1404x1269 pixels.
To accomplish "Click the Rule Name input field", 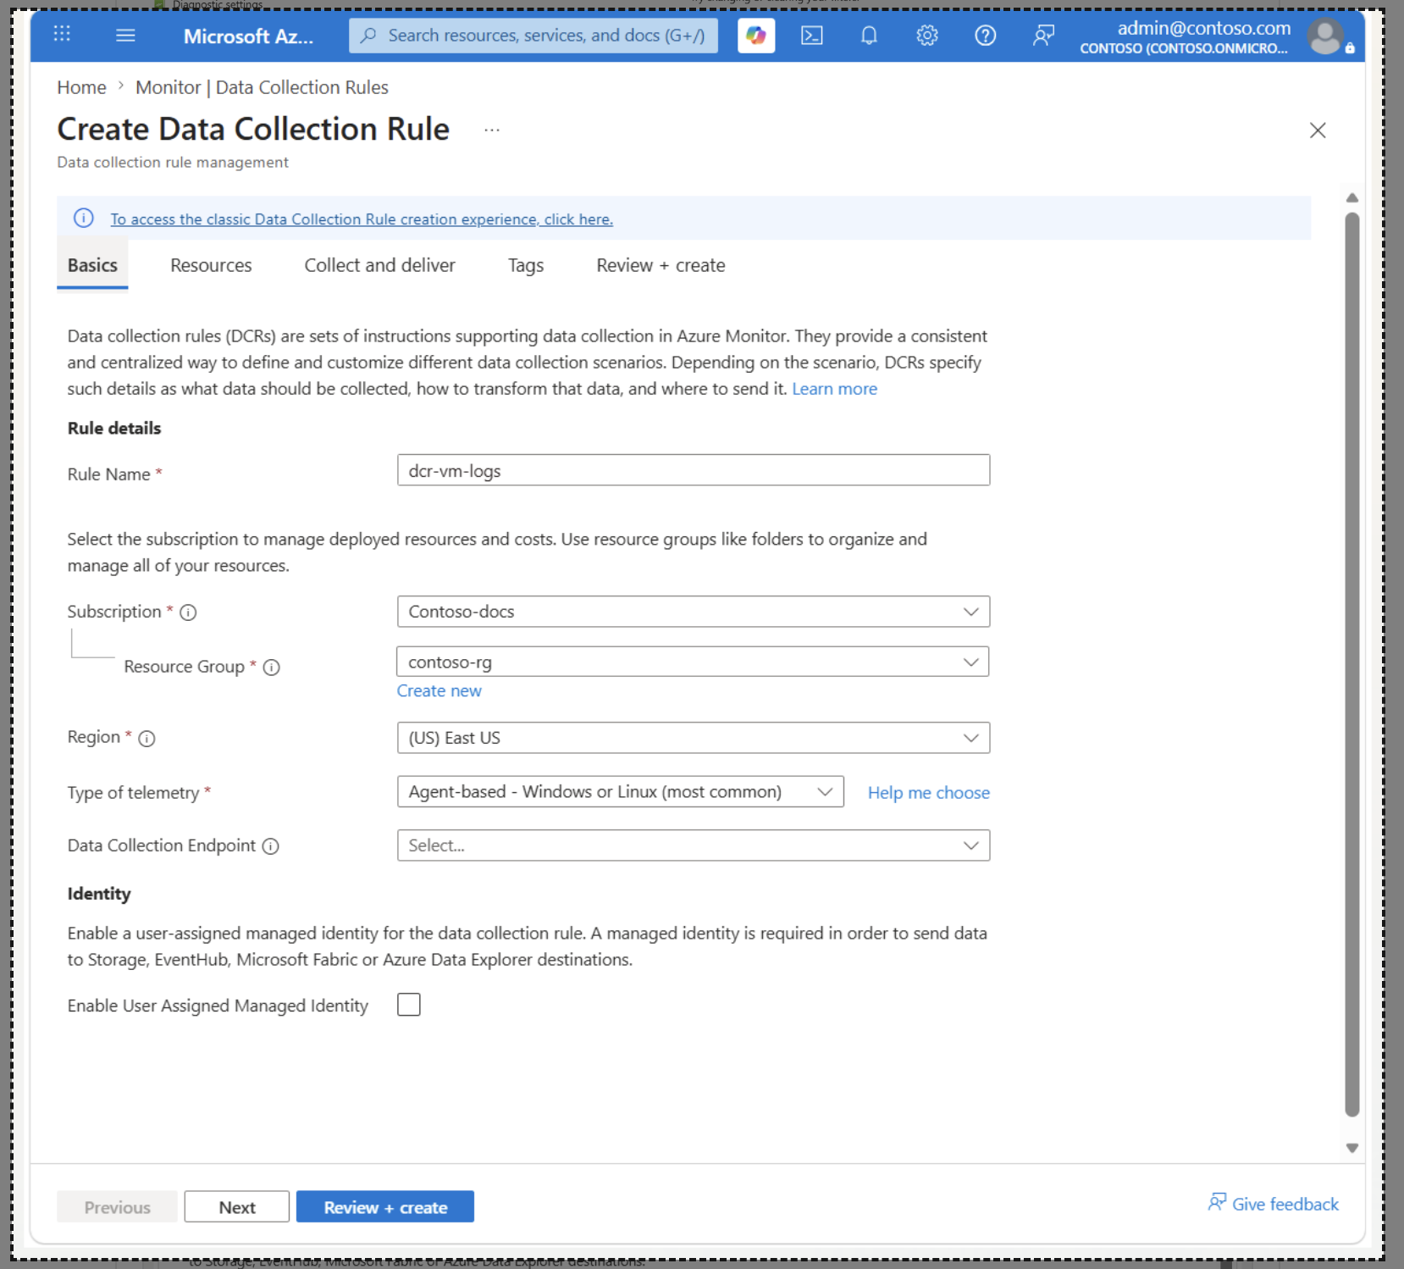I will tap(693, 470).
